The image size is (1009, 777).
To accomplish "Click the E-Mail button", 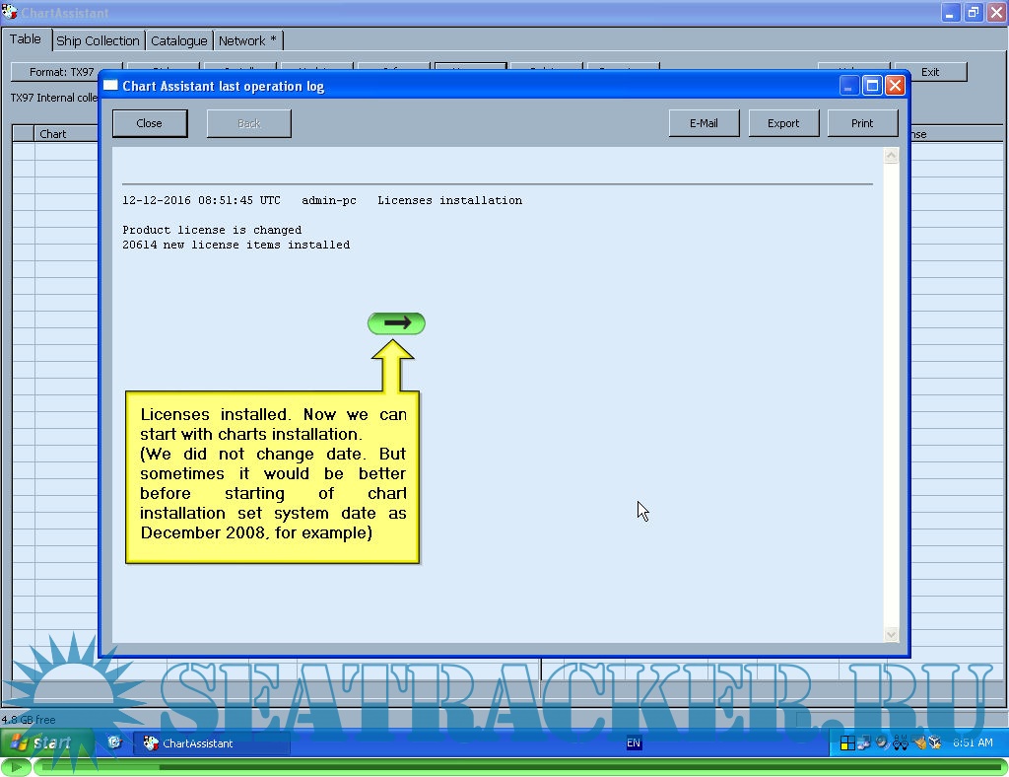I will tap(704, 123).
